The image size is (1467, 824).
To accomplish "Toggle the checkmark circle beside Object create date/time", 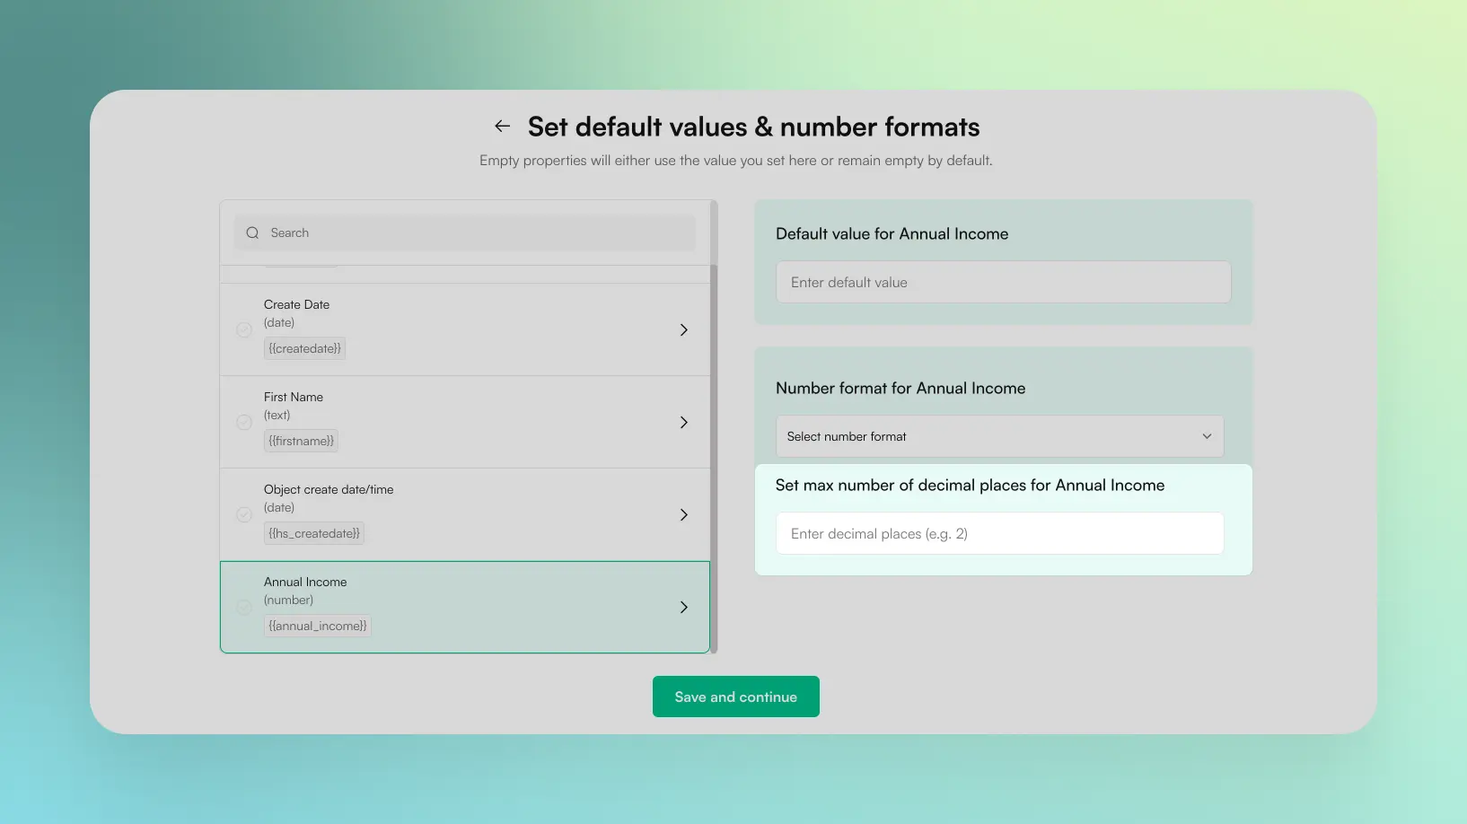I will [x=243, y=514].
